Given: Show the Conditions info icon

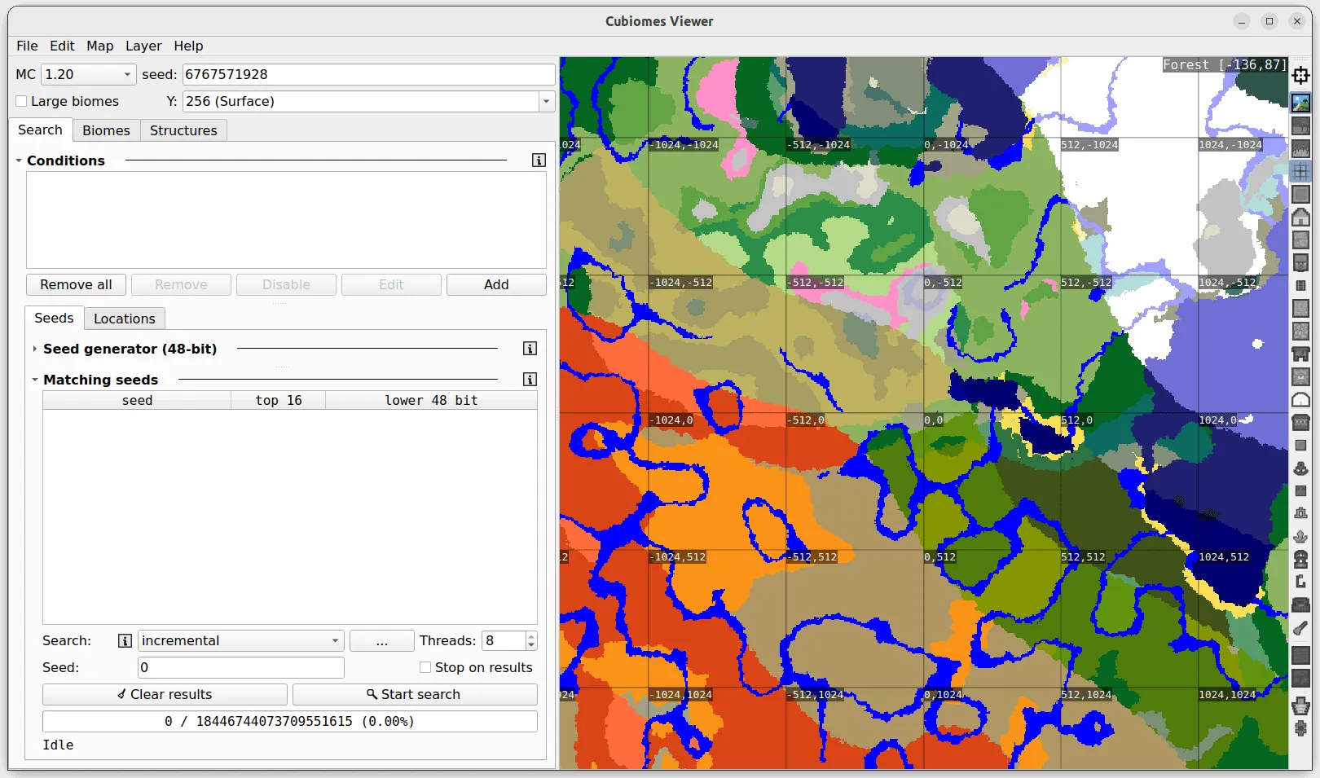Looking at the screenshot, I should point(539,160).
